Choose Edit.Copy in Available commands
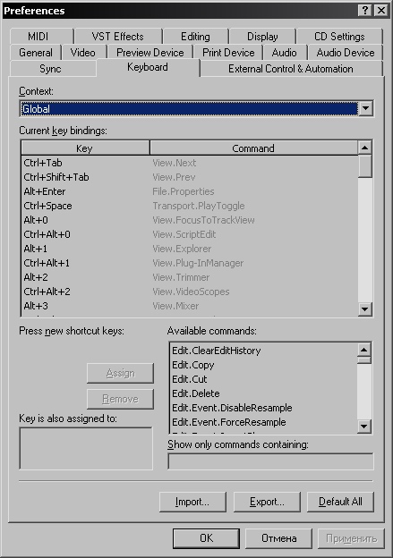The height and width of the screenshot is (558, 393). pos(264,365)
